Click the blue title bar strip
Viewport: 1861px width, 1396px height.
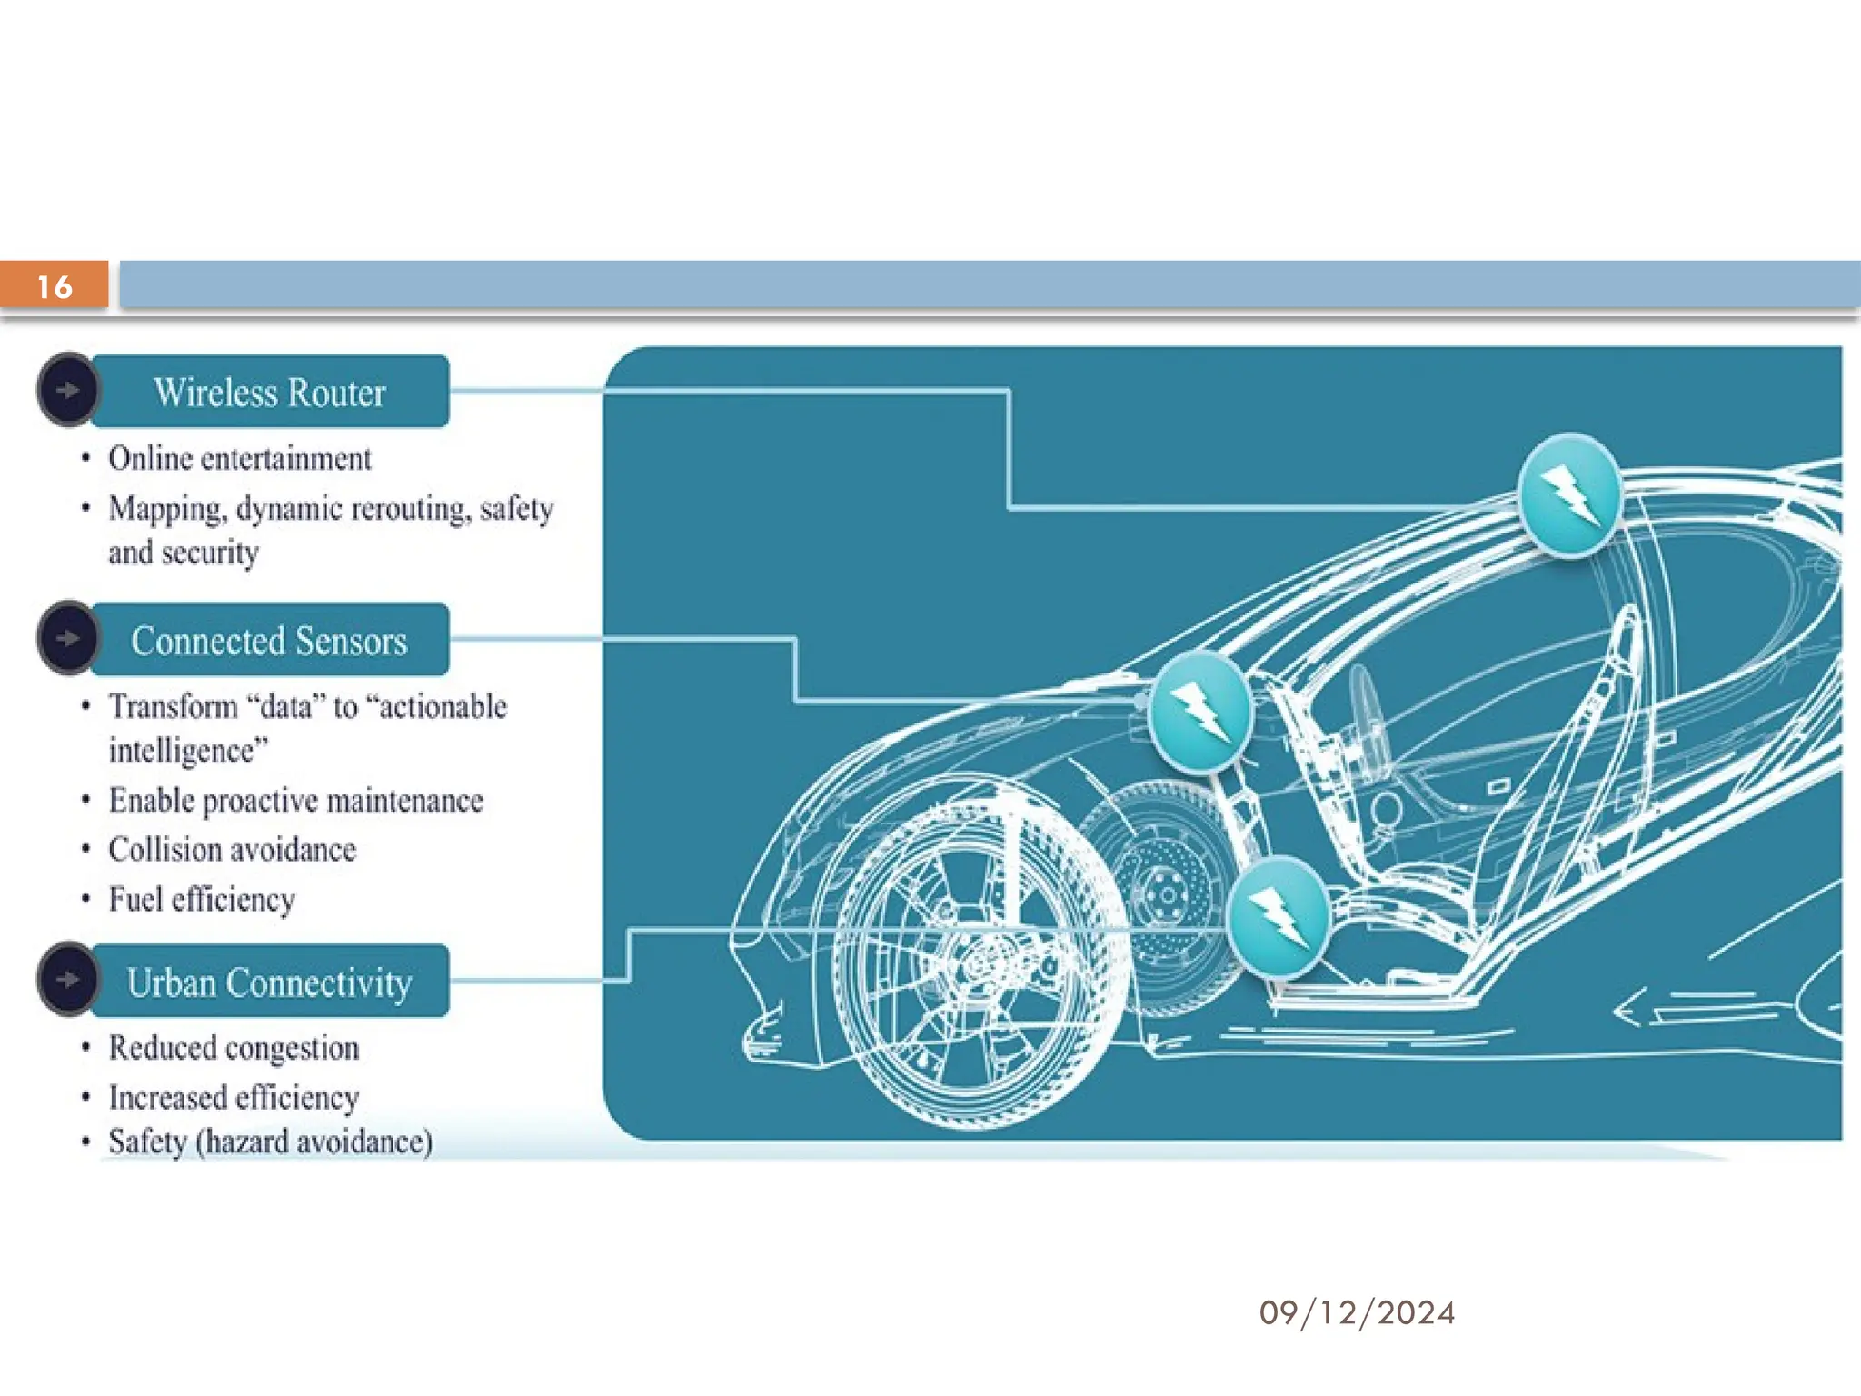pos(989,284)
